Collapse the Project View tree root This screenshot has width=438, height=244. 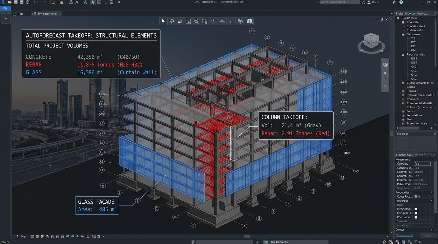click(x=398, y=18)
